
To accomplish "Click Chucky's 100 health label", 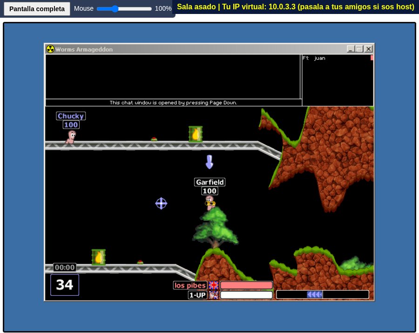I will click(71, 125).
